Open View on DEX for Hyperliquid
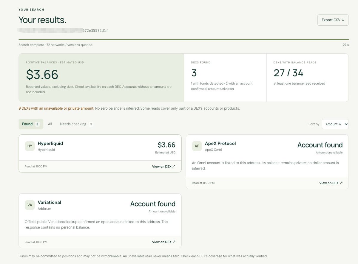 164,167
